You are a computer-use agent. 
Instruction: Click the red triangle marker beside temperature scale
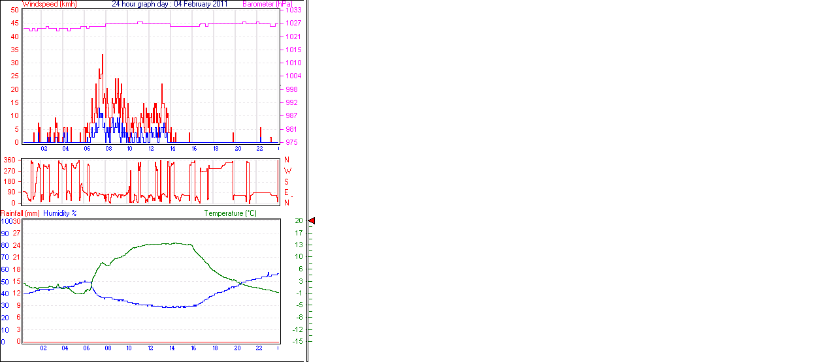[312, 221]
